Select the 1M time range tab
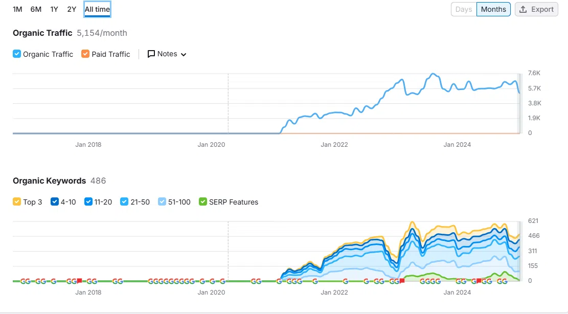Viewport: 568px width, 314px height. [x=17, y=9]
